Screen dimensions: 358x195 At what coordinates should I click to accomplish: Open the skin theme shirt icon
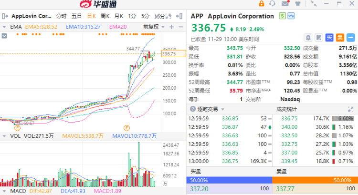coord(298,4)
